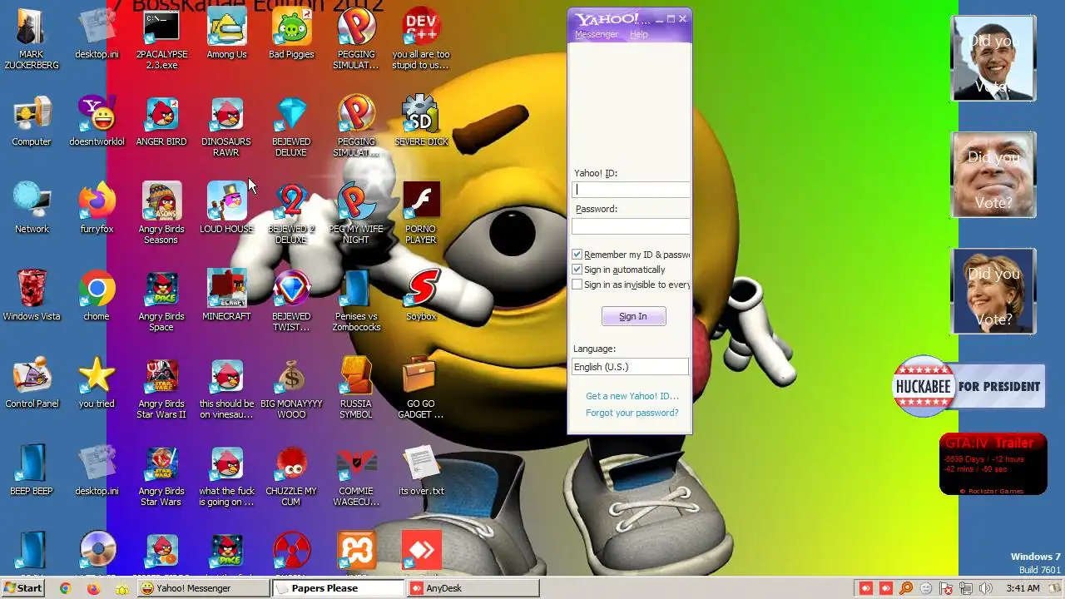1065x599 pixels.
Task: Open the BEEP BEEP desktop icon
Action: coord(32,471)
